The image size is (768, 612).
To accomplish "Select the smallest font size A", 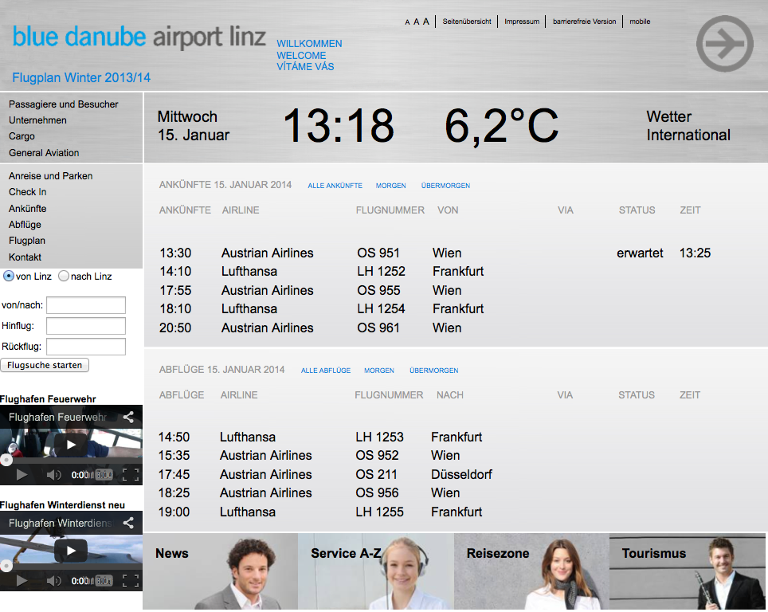I will 407,22.
